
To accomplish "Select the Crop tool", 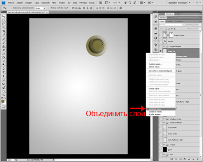I will click(4, 31).
